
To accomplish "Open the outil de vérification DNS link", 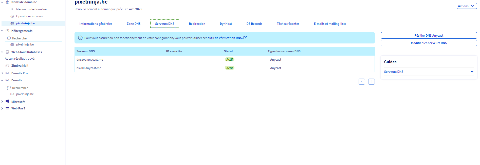I will [225, 38].
